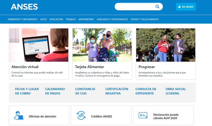Open the Calendario de Pagos link
The width and height of the screenshot is (212, 126).
tap(55, 91)
